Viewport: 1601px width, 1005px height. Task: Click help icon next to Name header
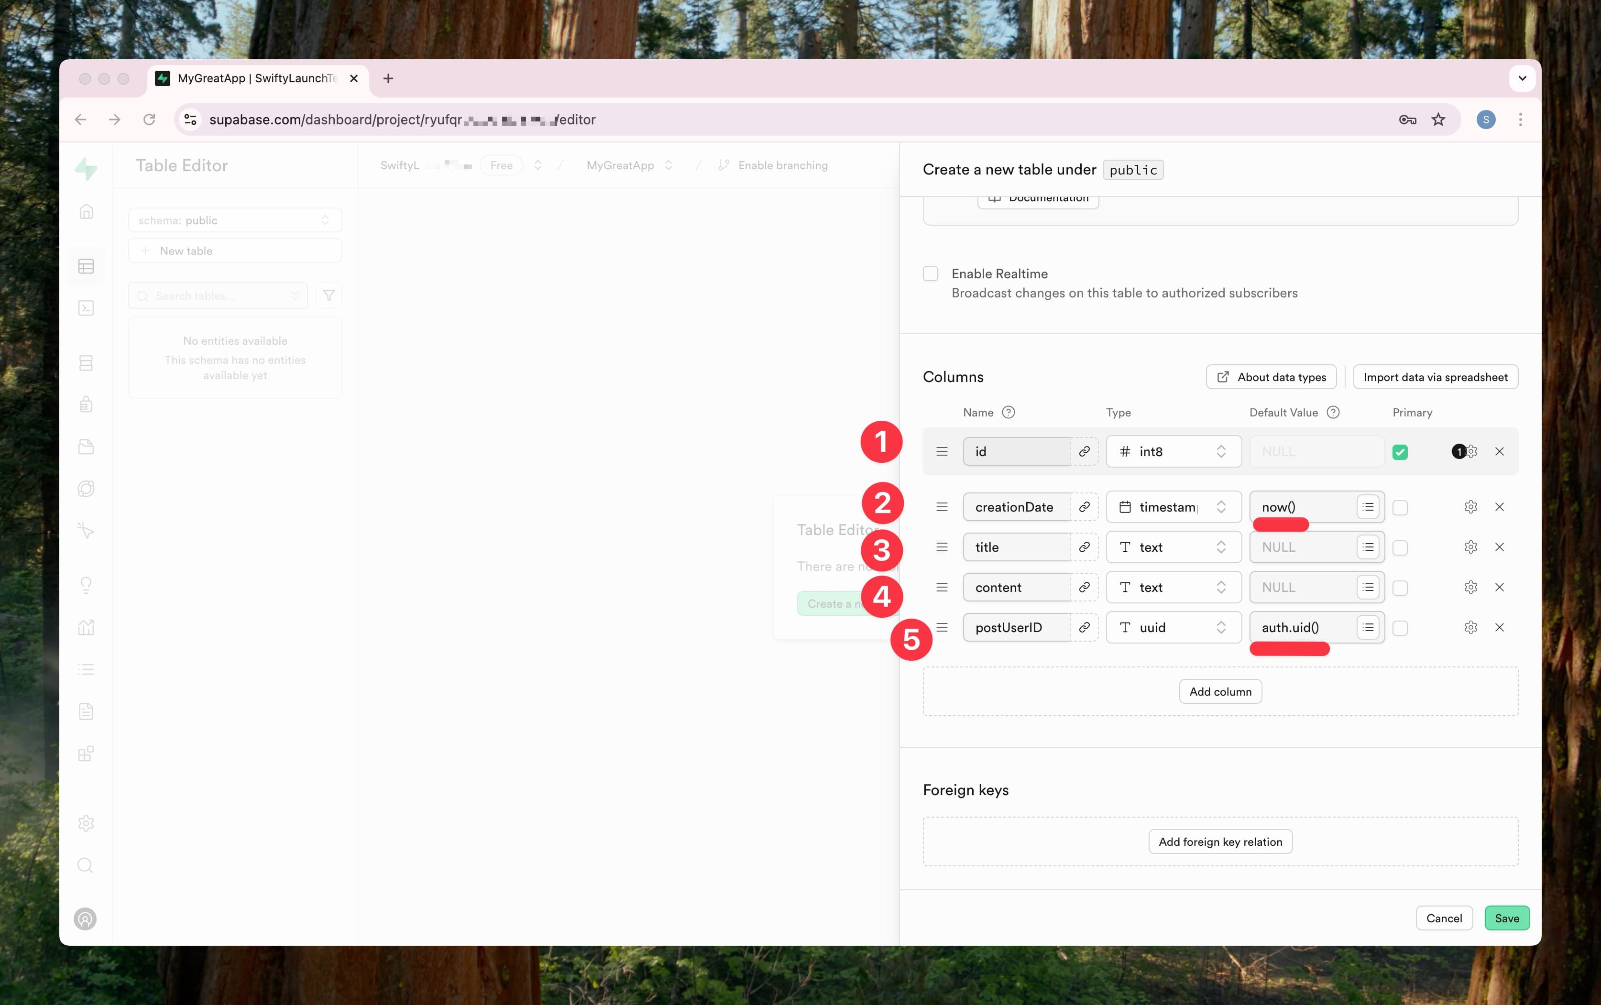(x=1008, y=412)
